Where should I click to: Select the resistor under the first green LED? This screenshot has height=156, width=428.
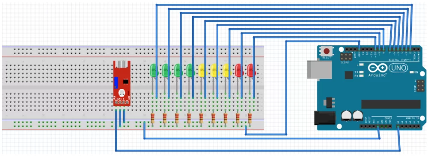point(152,118)
